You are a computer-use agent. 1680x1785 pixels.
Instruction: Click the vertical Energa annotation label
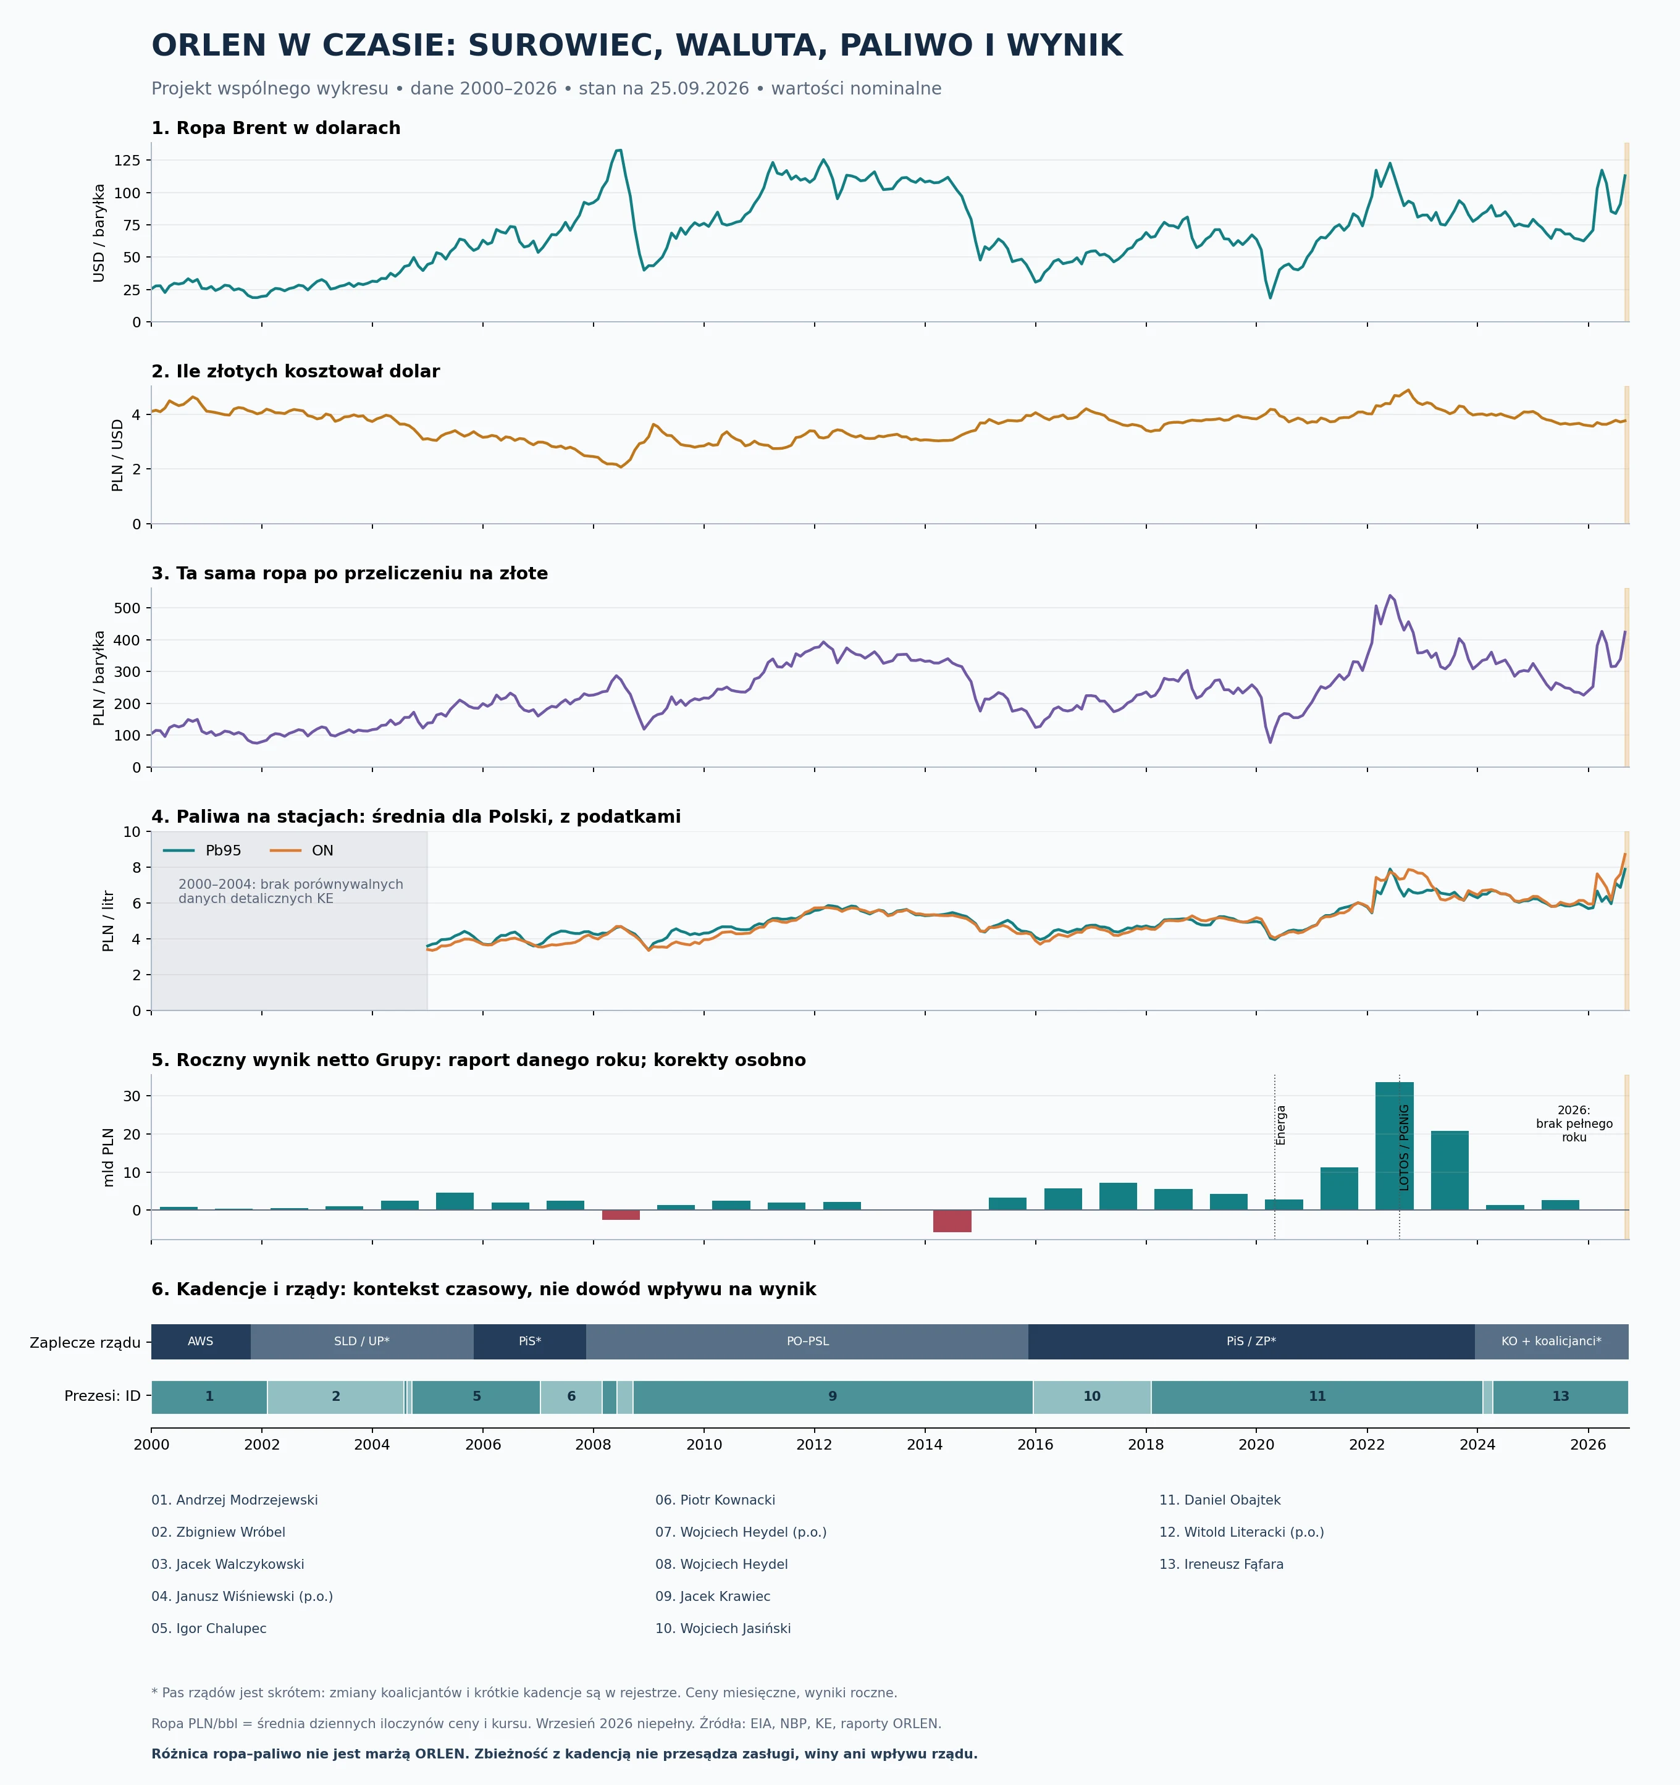[x=1282, y=1125]
